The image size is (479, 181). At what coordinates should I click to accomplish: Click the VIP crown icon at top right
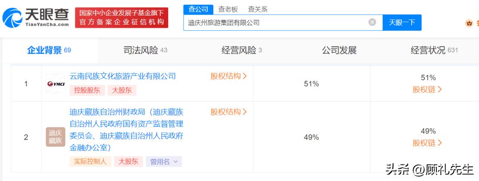469,23
